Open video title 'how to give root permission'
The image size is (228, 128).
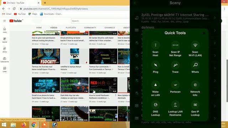[x=43, y=39]
